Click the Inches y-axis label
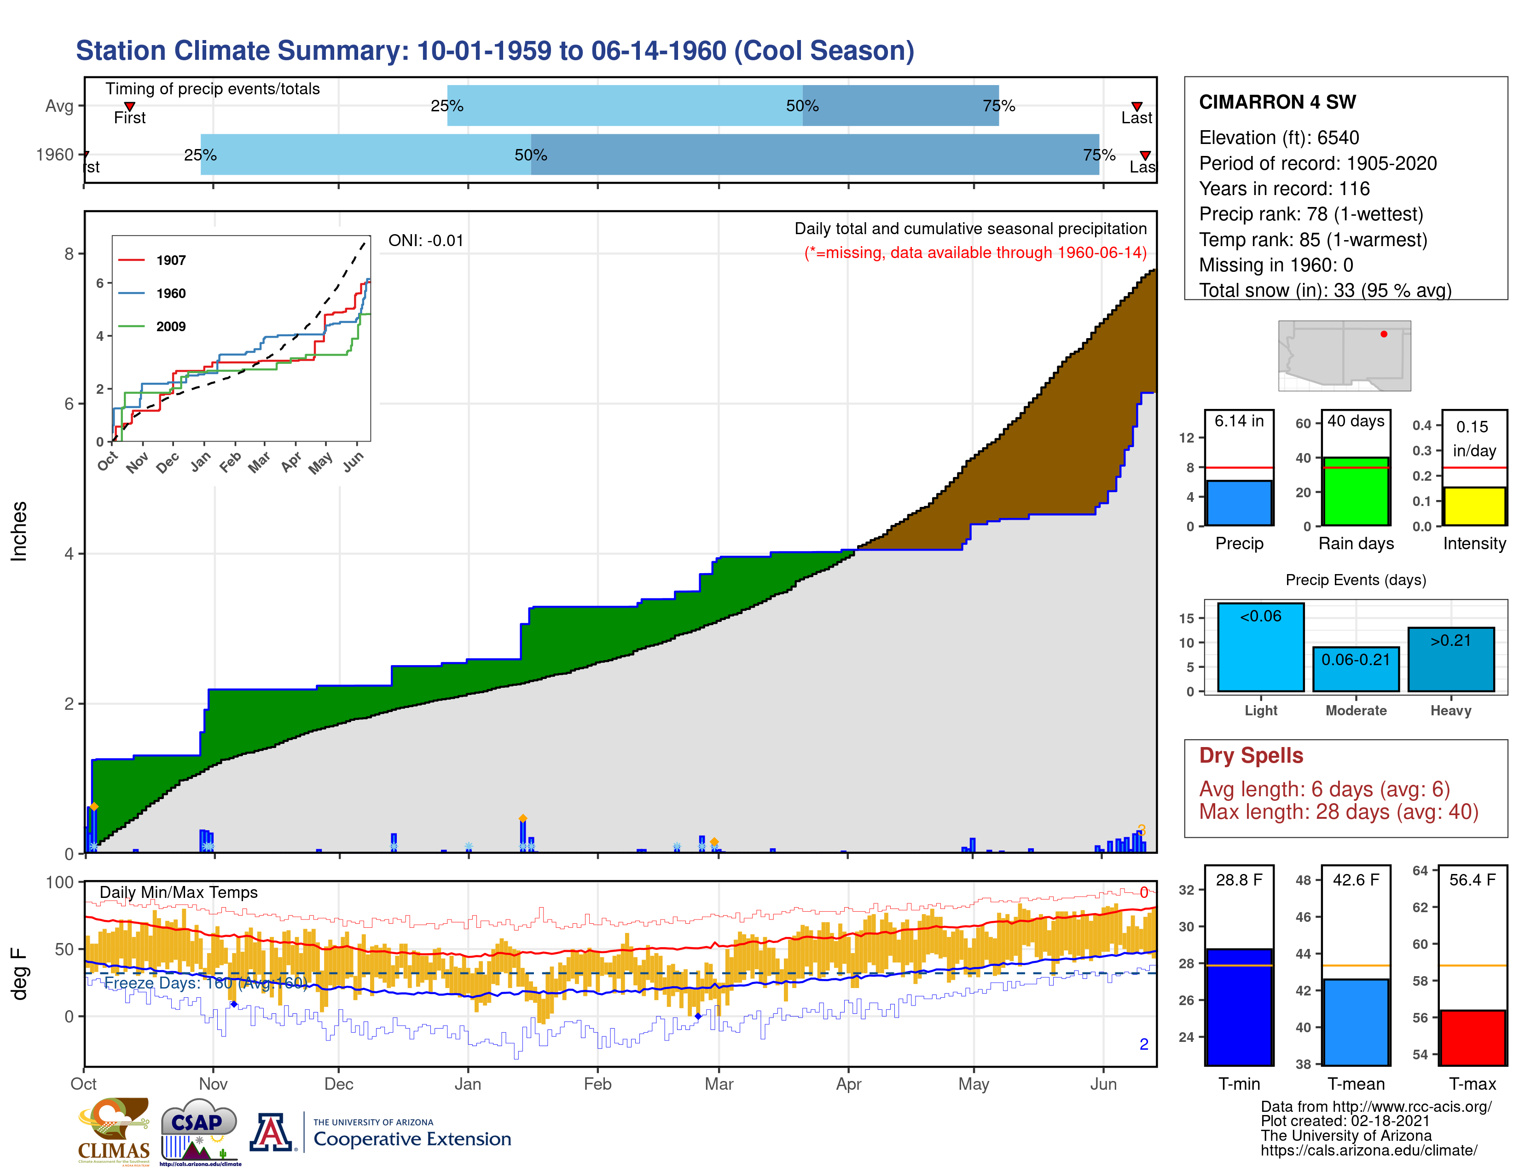 [19, 532]
